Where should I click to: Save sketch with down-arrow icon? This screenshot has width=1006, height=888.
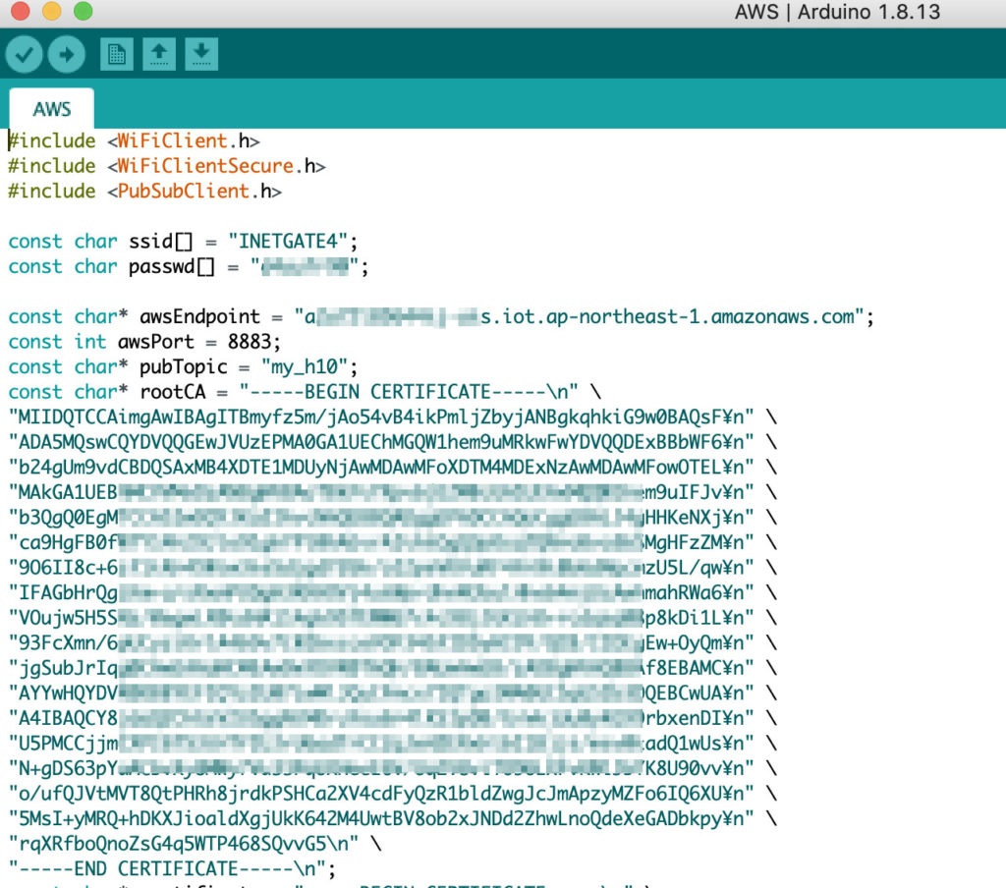pos(200,54)
